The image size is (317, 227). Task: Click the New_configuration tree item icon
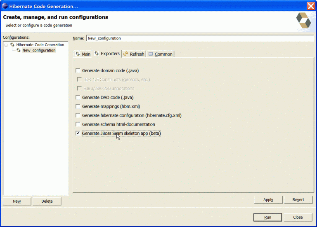tap(19, 50)
